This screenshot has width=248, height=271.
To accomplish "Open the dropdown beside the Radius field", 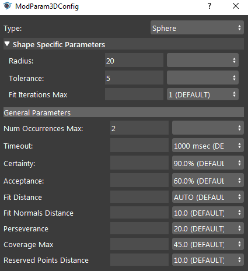I will 202,60.
